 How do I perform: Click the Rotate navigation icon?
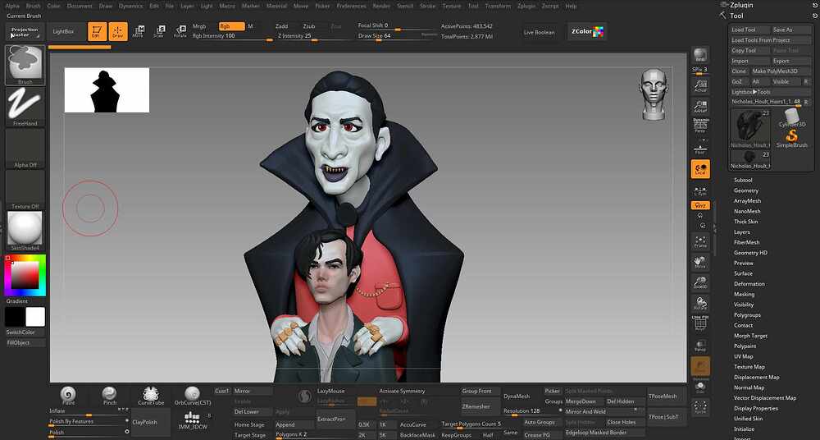pyautogui.click(x=700, y=304)
